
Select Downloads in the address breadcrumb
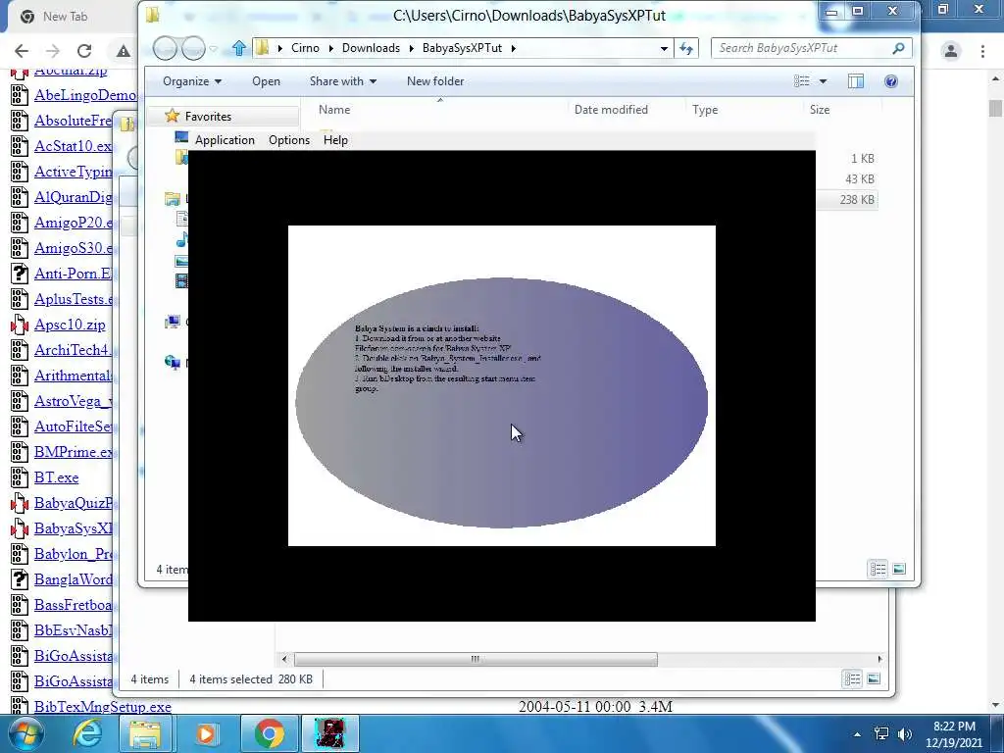click(x=371, y=48)
